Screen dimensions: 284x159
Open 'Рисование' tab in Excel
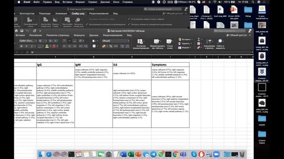click(x=35, y=35)
